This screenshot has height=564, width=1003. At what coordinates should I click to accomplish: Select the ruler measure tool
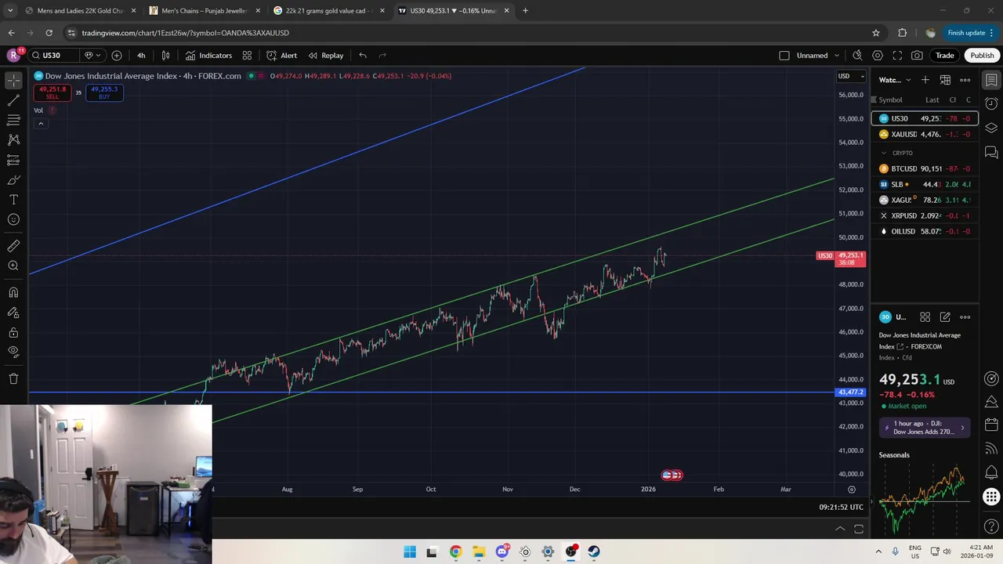coord(13,246)
